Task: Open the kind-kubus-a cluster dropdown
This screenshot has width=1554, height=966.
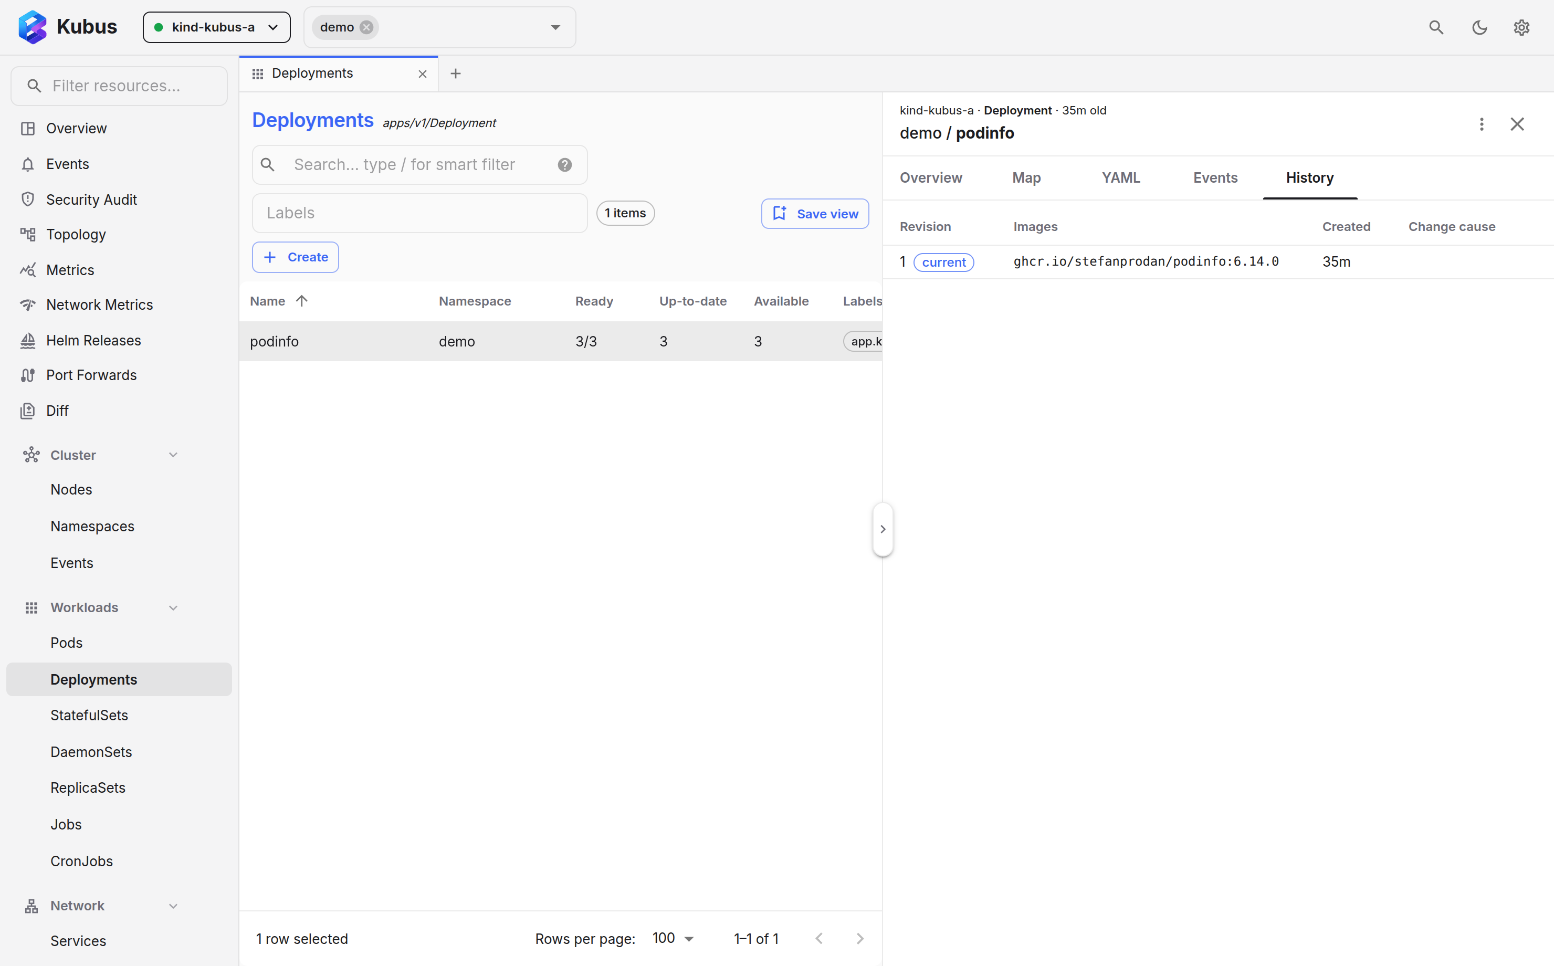Action: point(216,27)
